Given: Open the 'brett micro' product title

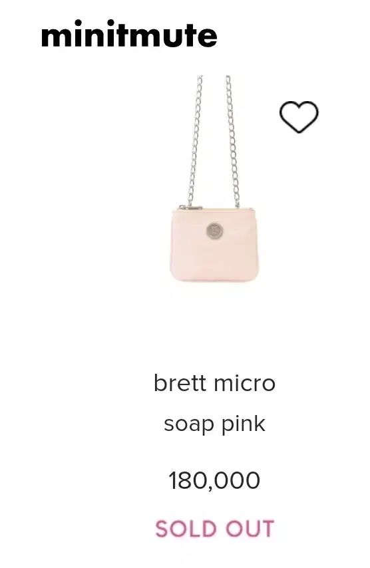Looking at the screenshot, I should tap(214, 383).
